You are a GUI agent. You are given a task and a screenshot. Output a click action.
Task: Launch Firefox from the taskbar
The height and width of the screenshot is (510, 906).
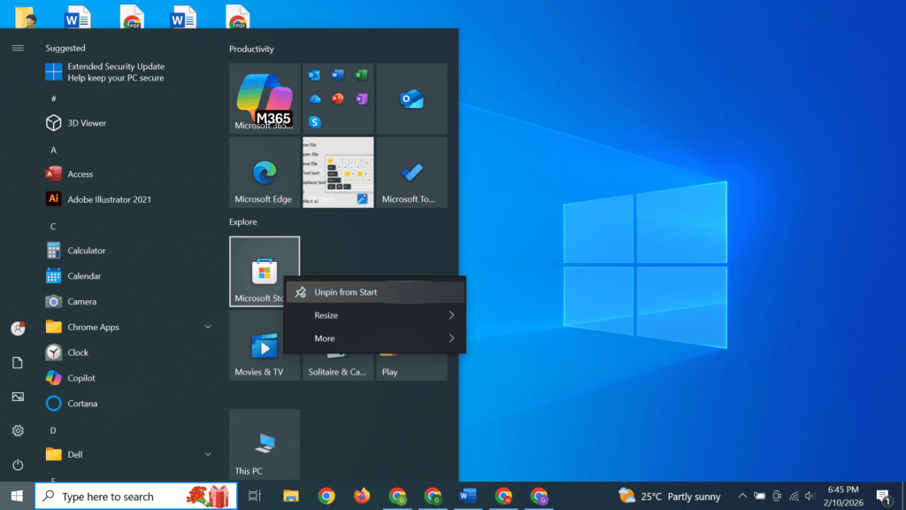coord(362,496)
